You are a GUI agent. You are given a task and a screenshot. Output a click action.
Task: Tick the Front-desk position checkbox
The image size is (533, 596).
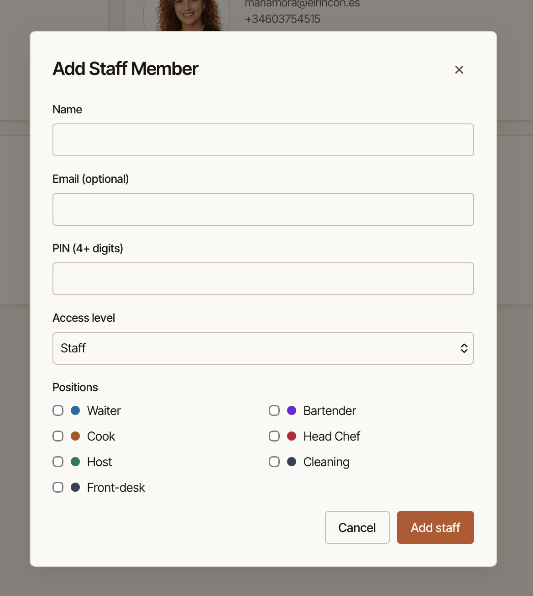pyautogui.click(x=58, y=487)
